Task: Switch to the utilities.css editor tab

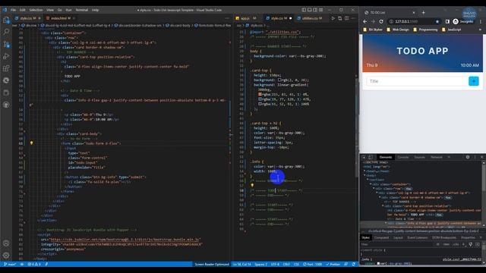Action: pos(311,18)
